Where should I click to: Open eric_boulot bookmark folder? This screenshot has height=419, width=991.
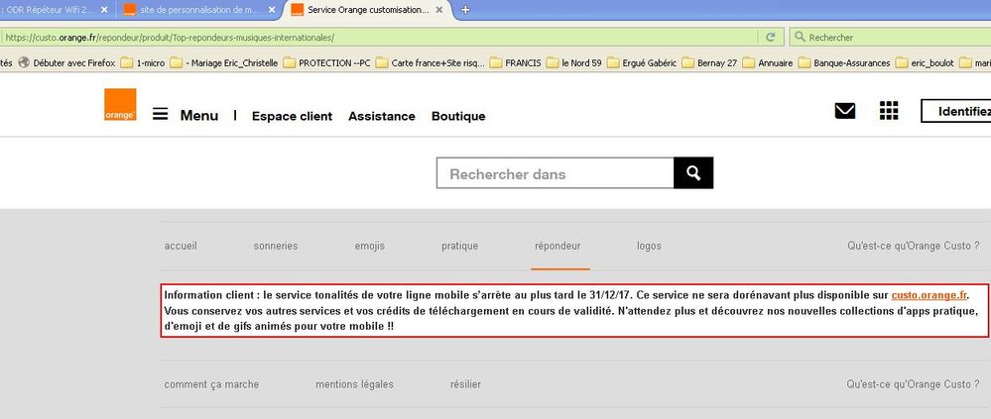pos(925,63)
